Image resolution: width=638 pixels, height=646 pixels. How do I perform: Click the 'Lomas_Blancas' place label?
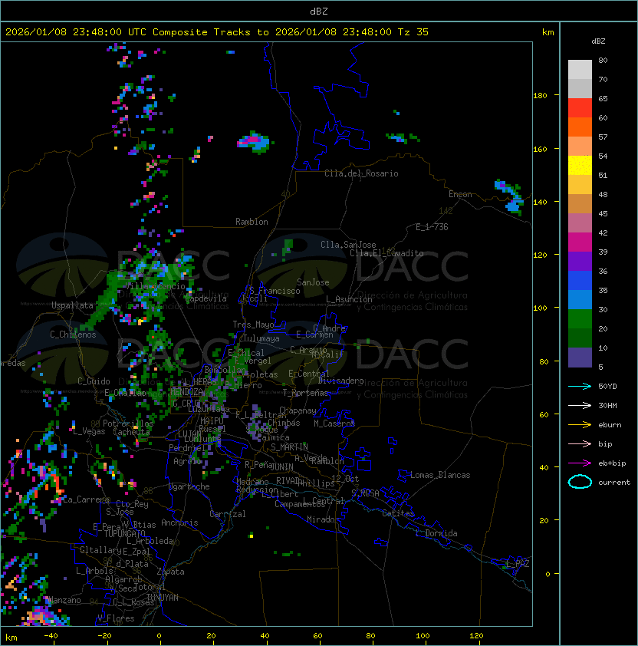(x=440, y=475)
